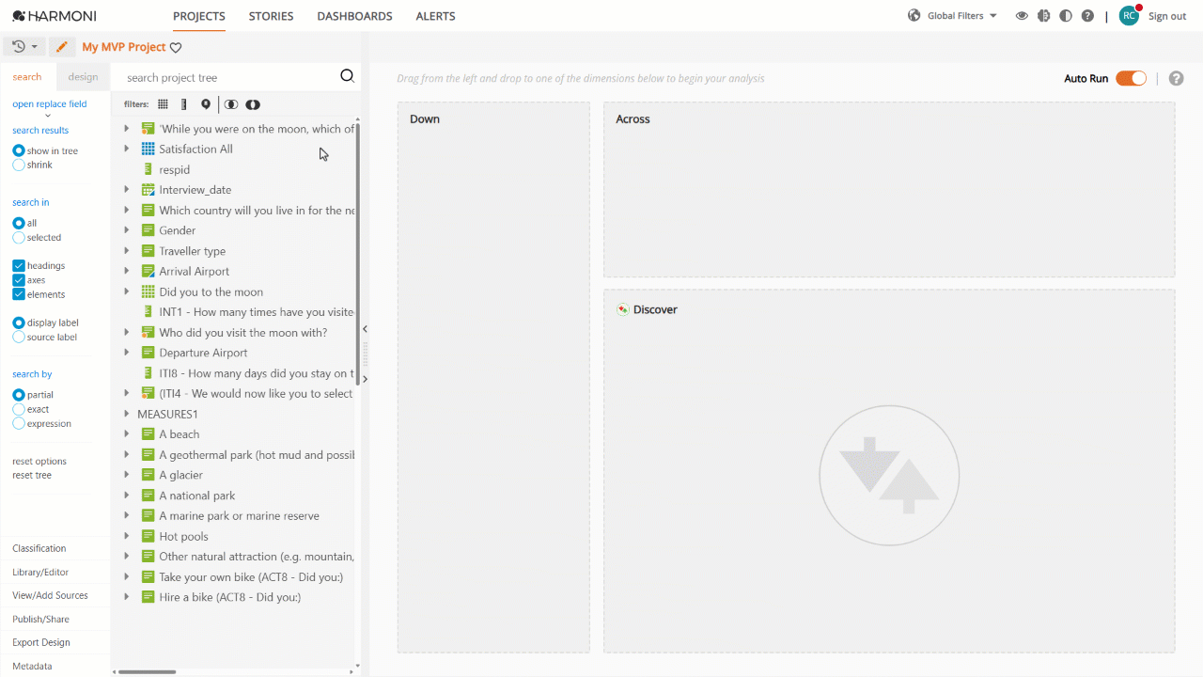Open View/Add Sources
This screenshot has height=677, width=1203.
(50, 595)
